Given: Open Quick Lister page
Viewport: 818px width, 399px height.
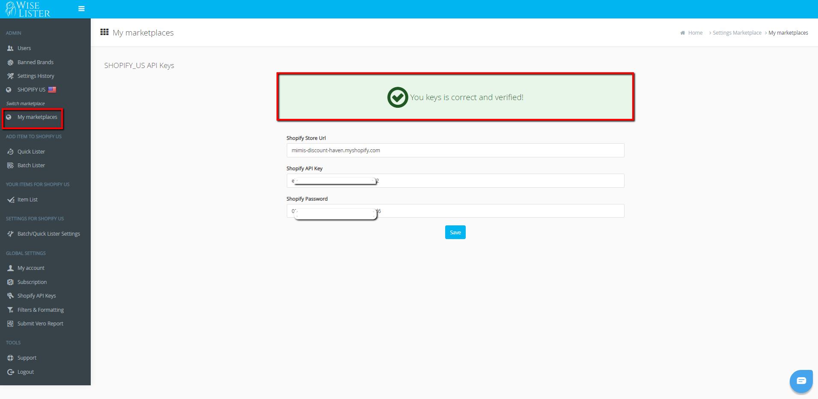Looking at the screenshot, I should tap(31, 152).
